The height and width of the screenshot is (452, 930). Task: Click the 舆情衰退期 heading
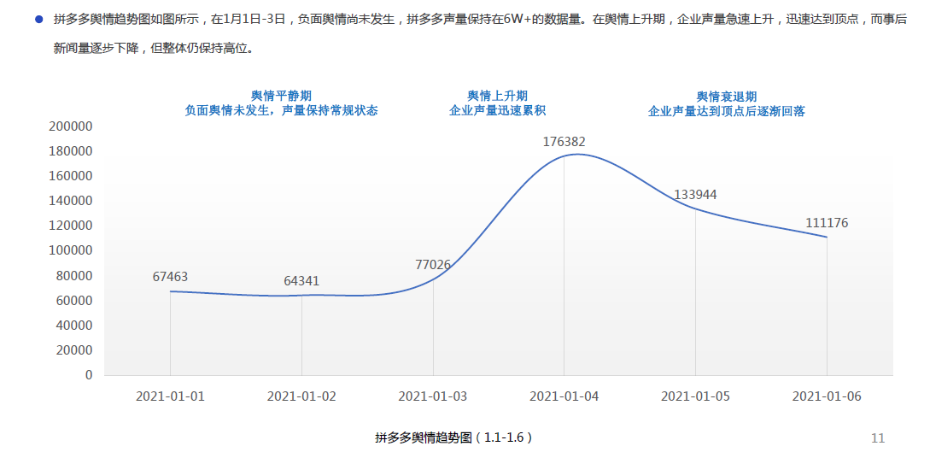click(x=727, y=96)
